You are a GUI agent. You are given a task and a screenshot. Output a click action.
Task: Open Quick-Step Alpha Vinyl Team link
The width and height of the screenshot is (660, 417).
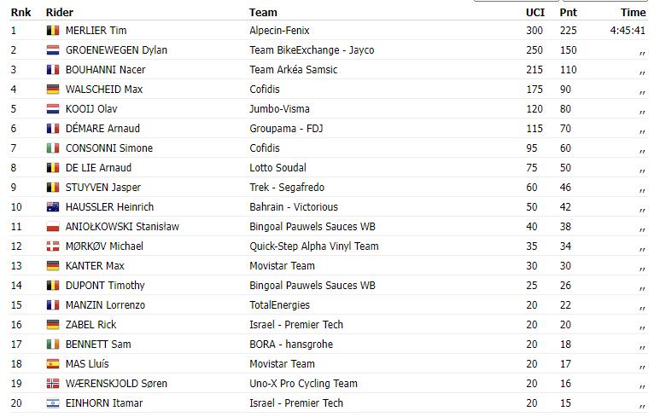(314, 246)
